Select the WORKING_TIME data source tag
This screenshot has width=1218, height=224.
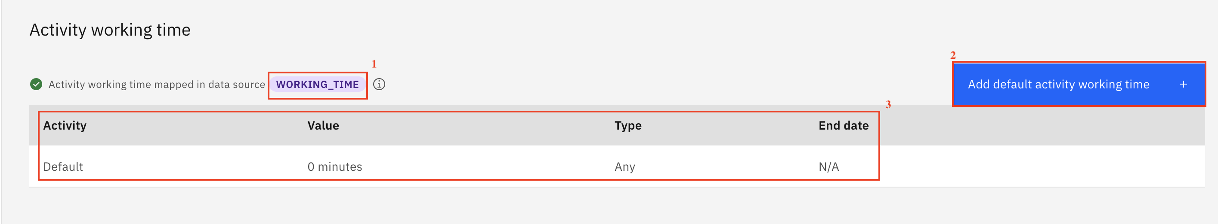pyautogui.click(x=317, y=85)
